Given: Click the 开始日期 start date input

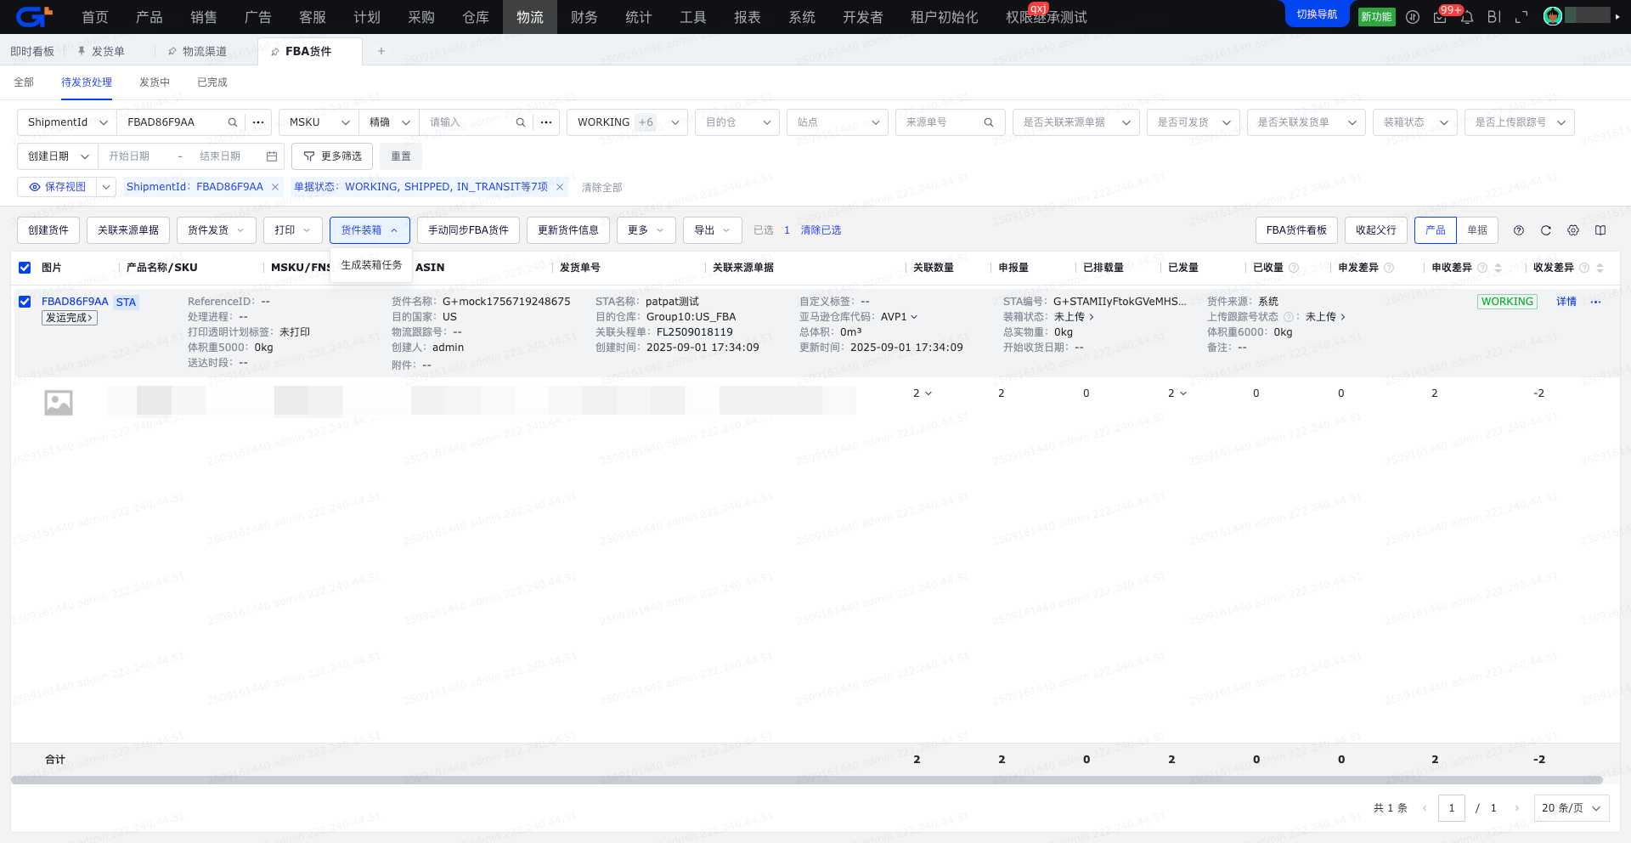Looking at the screenshot, I should click(x=129, y=156).
